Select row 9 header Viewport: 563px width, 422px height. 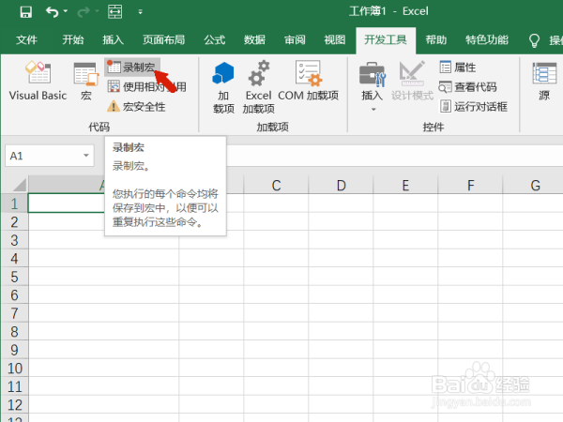14,350
